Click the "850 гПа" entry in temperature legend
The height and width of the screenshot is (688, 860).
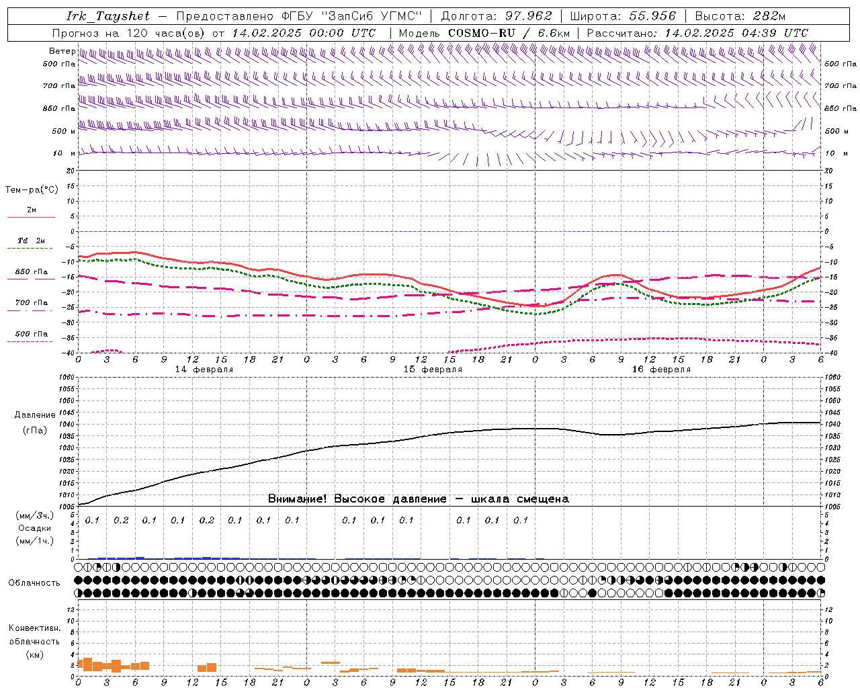pos(31,272)
